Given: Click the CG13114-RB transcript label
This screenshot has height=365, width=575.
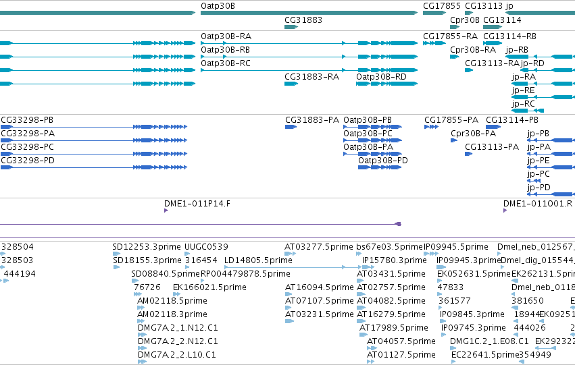Looking at the screenshot, I should [x=509, y=36].
